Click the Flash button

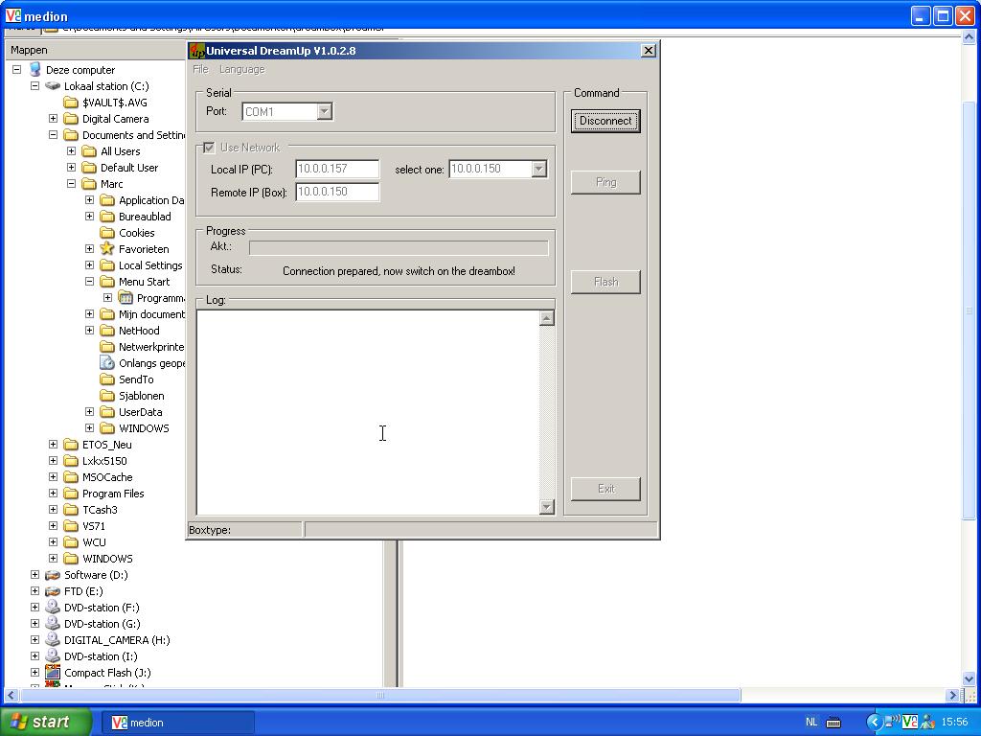coord(605,282)
